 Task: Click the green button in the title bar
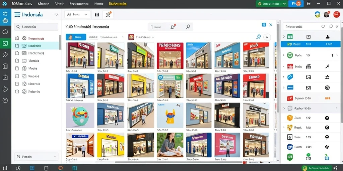272,3
